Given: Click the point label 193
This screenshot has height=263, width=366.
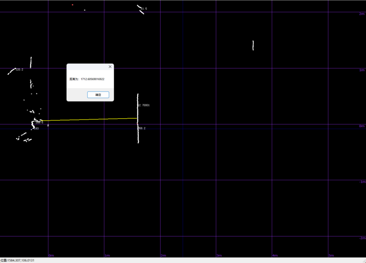Looking at the screenshot, I should coord(36,129).
